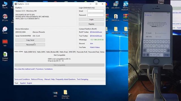This screenshot has width=181, height=101.
Task: Click Copy Serial button
Action: pos(30,40)
